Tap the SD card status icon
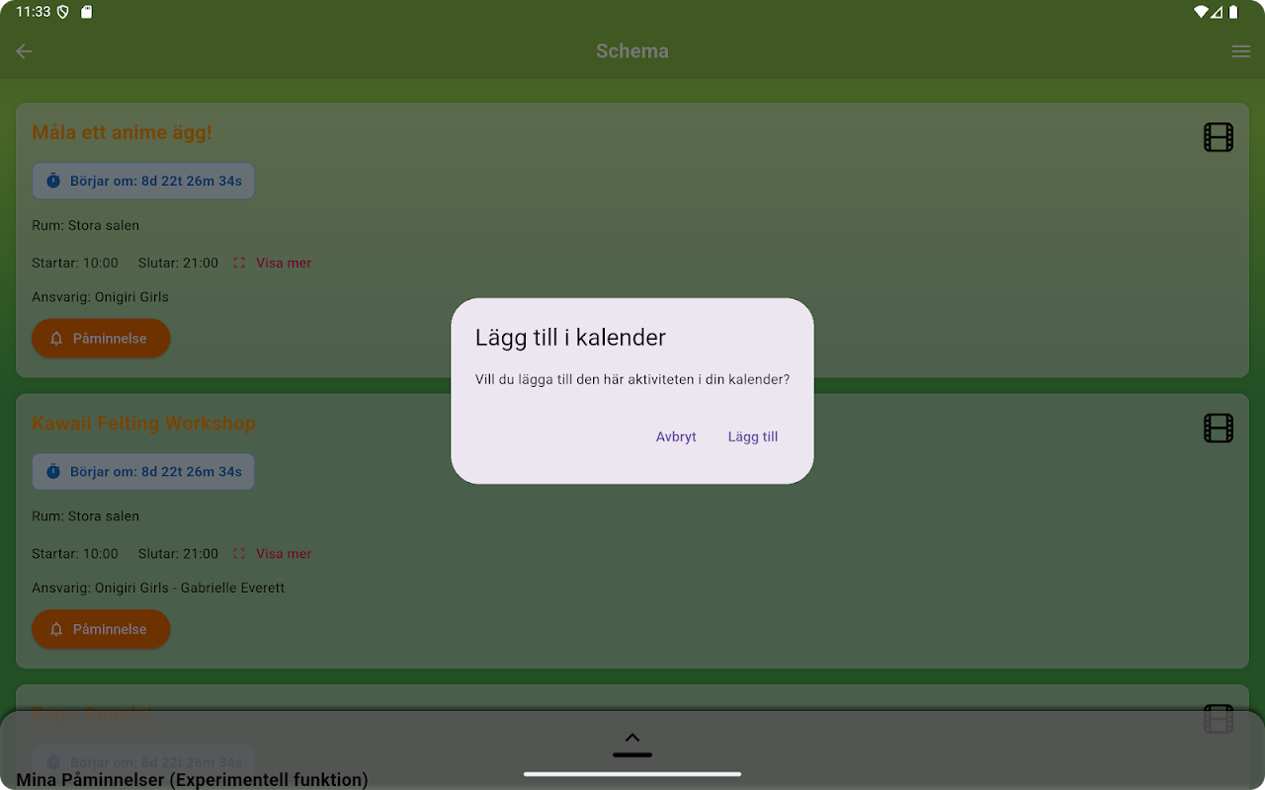This screenshot has height=790, width=1265. tap(87, 12)
